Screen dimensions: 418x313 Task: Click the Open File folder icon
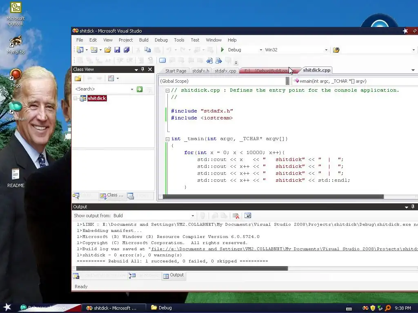tap(108, 50)
